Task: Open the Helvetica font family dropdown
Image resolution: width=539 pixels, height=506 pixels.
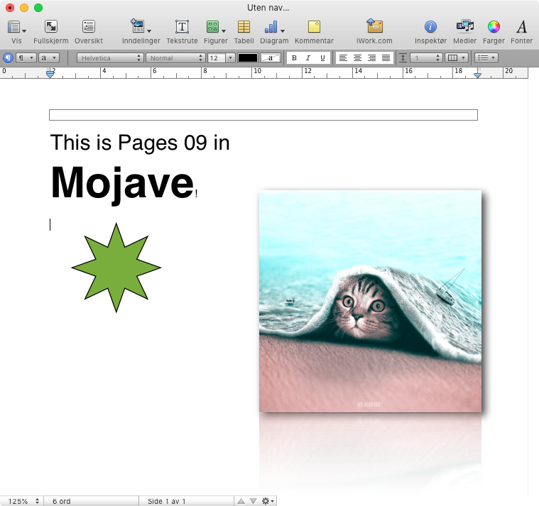Action: coord(110,58)
